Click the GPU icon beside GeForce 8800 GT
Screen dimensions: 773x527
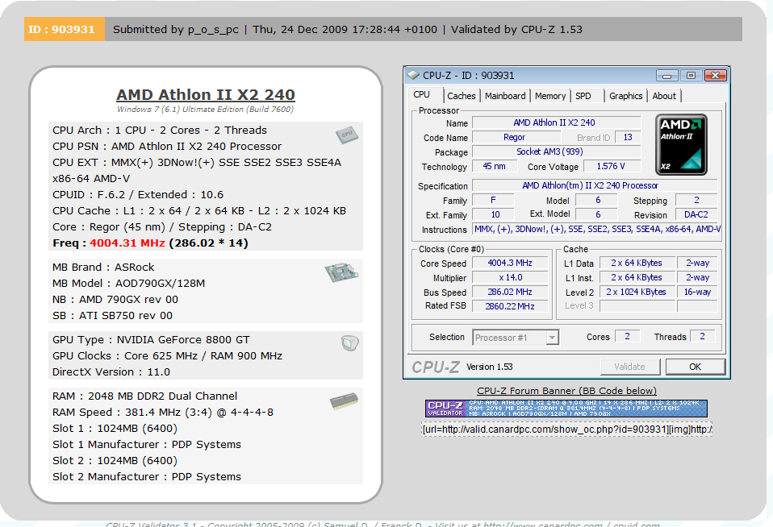pos(349,343)
